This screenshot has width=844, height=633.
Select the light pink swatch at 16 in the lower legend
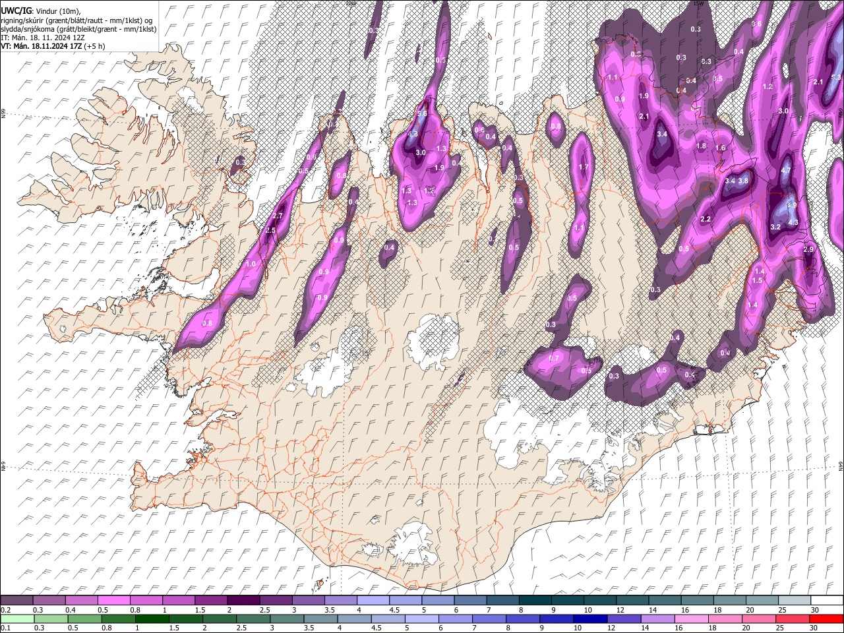pyautogui.click(x=691, y=618)
